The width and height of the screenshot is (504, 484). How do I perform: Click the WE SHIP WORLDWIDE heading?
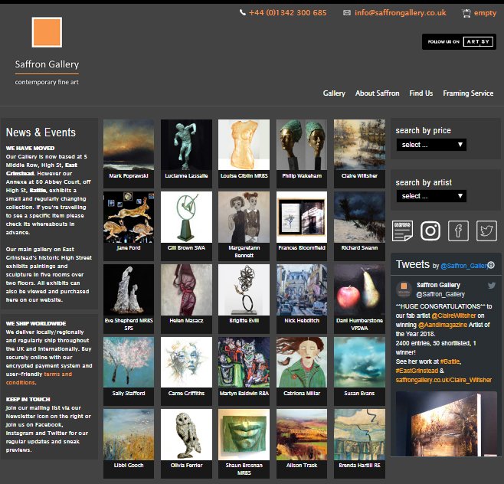[36, 323]
